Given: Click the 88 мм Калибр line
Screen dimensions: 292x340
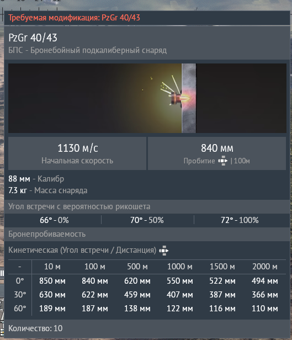Looking at the screenshot, I should [x=36, y=179].
